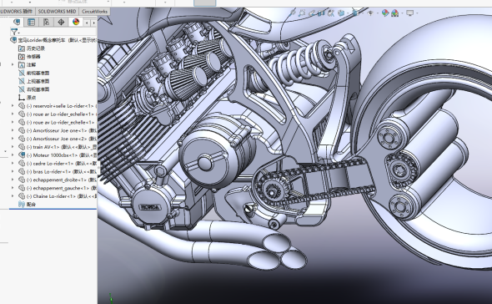Select reservoir+selle Lo-rider<1> in tree
492x304 pixels.
58,106
